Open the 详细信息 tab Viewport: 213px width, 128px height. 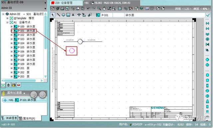tap(9, 118)
